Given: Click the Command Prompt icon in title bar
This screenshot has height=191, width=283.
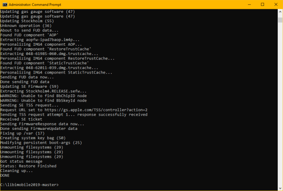Looking at the screenshot, I should click(5, 5).
